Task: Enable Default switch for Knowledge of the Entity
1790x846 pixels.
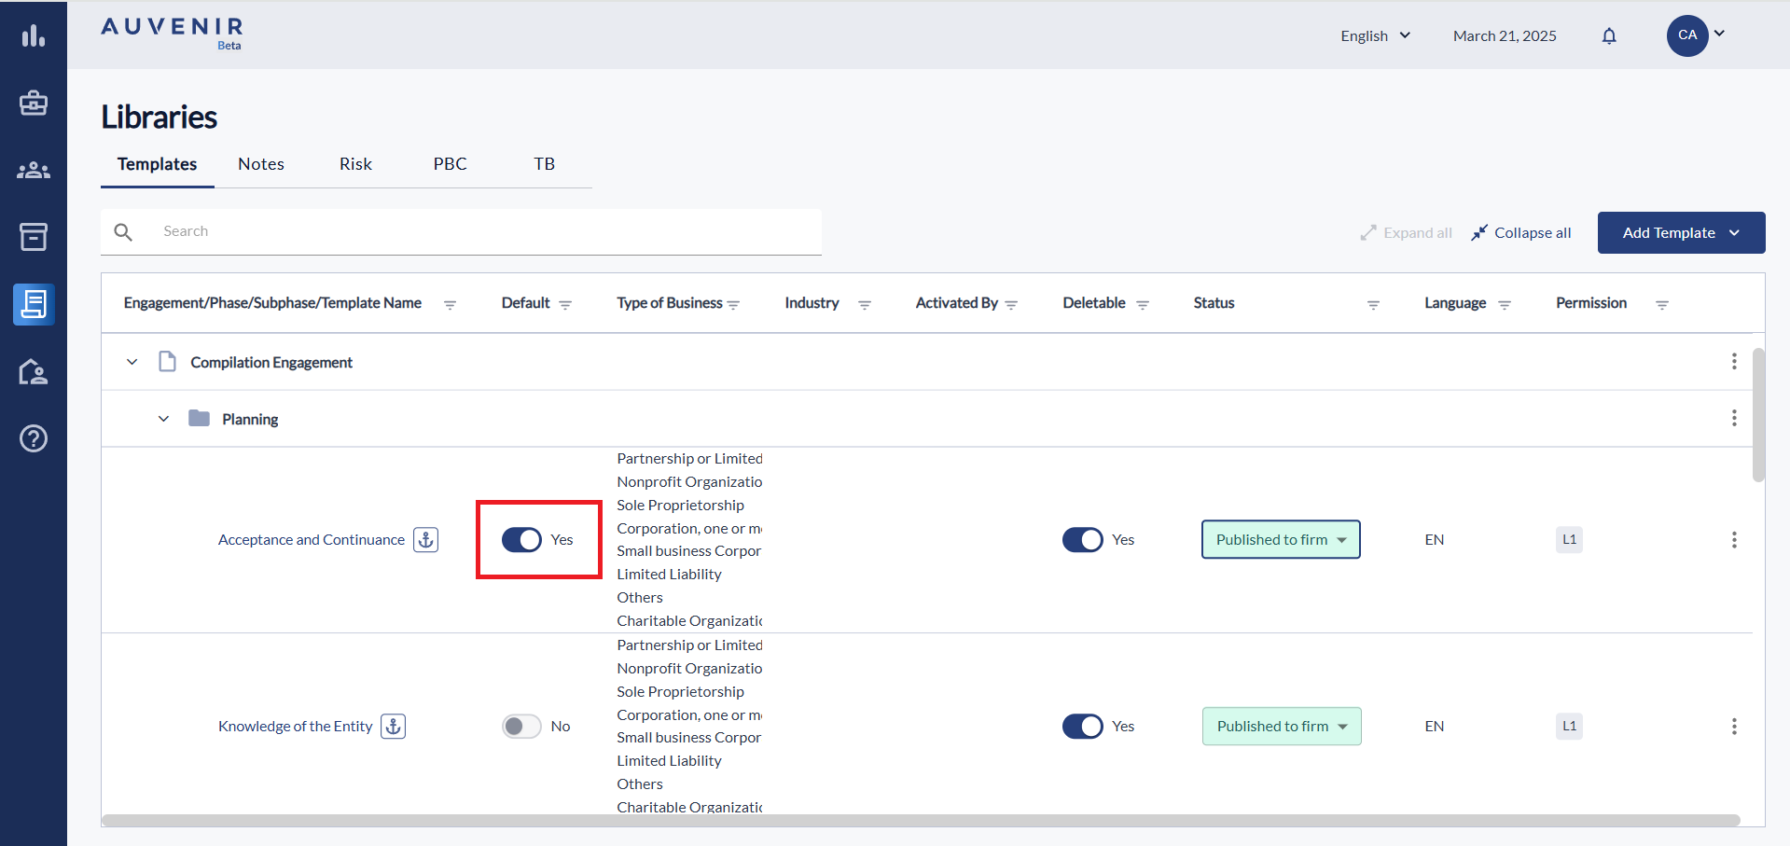Action: [521, 727]
